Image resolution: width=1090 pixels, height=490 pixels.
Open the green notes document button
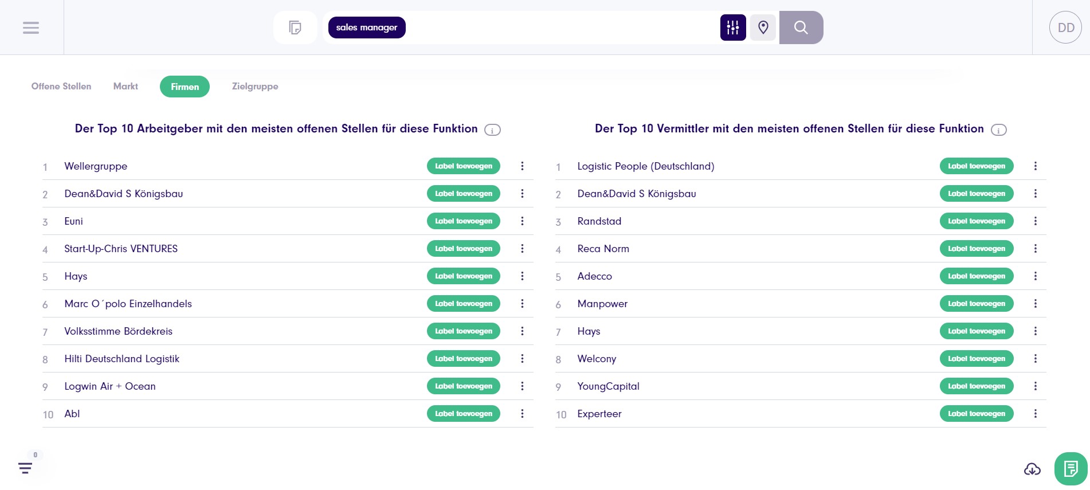click(1071, 469)
